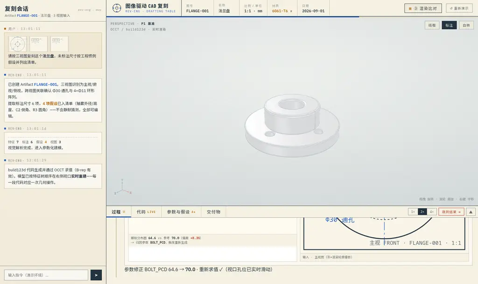Toggle 标注 annotation display mode
Image resolution: width=478 pixels, height=284 pixels.
[x=449, y=25]
